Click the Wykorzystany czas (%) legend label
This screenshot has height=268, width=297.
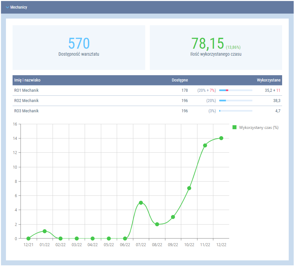pyautogui.click(x=259, y=128)
